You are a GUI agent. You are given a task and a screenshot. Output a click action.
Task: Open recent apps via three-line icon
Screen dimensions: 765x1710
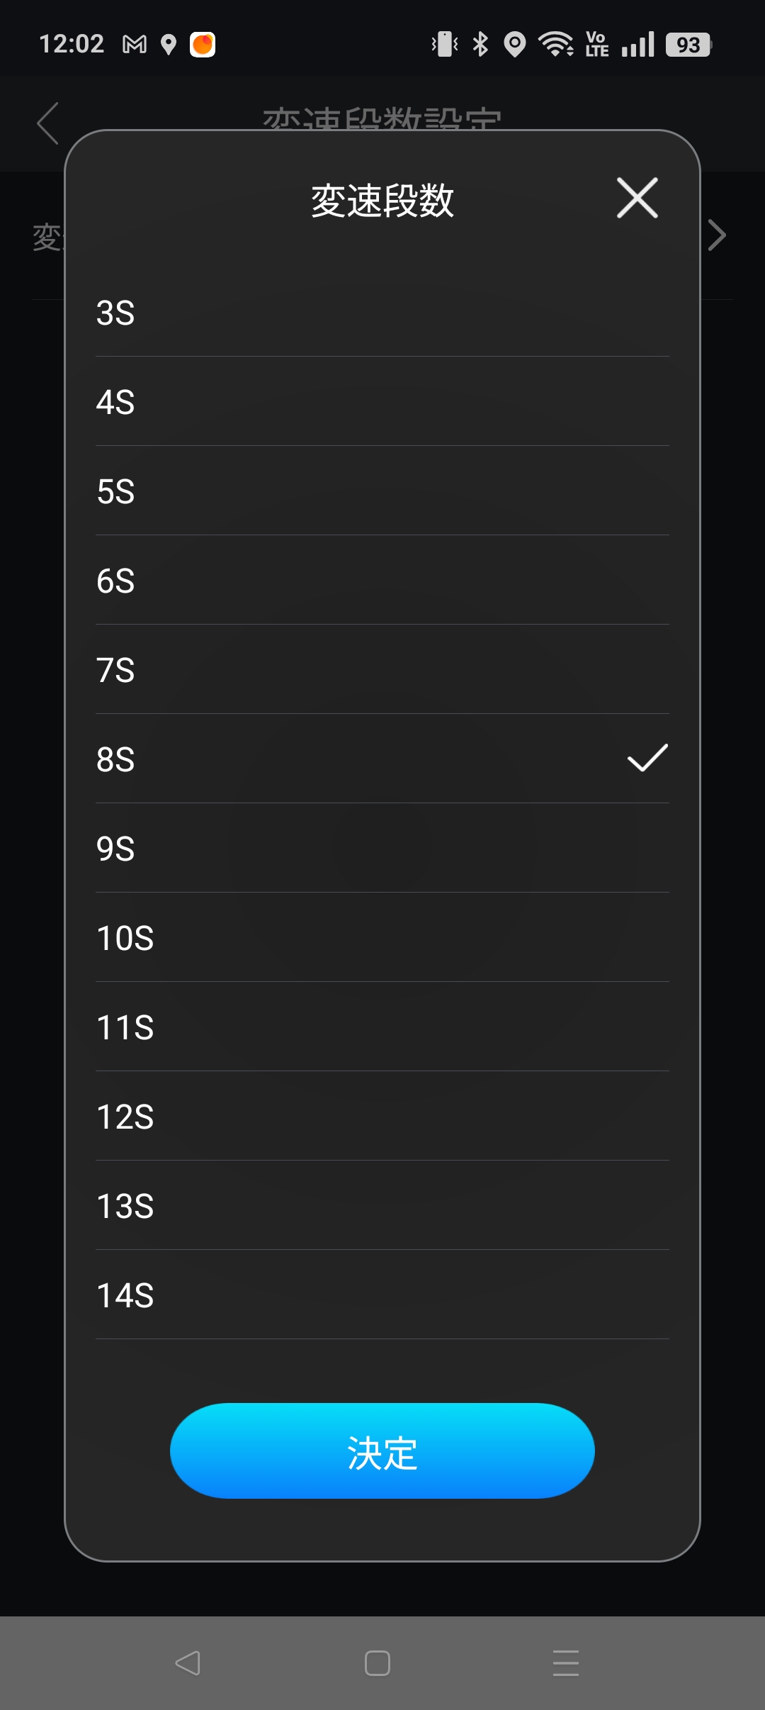pos(566,1663)
